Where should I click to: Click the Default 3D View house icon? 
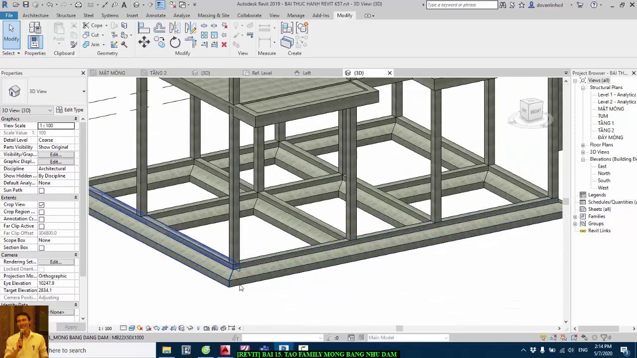(x=136, y=4)
